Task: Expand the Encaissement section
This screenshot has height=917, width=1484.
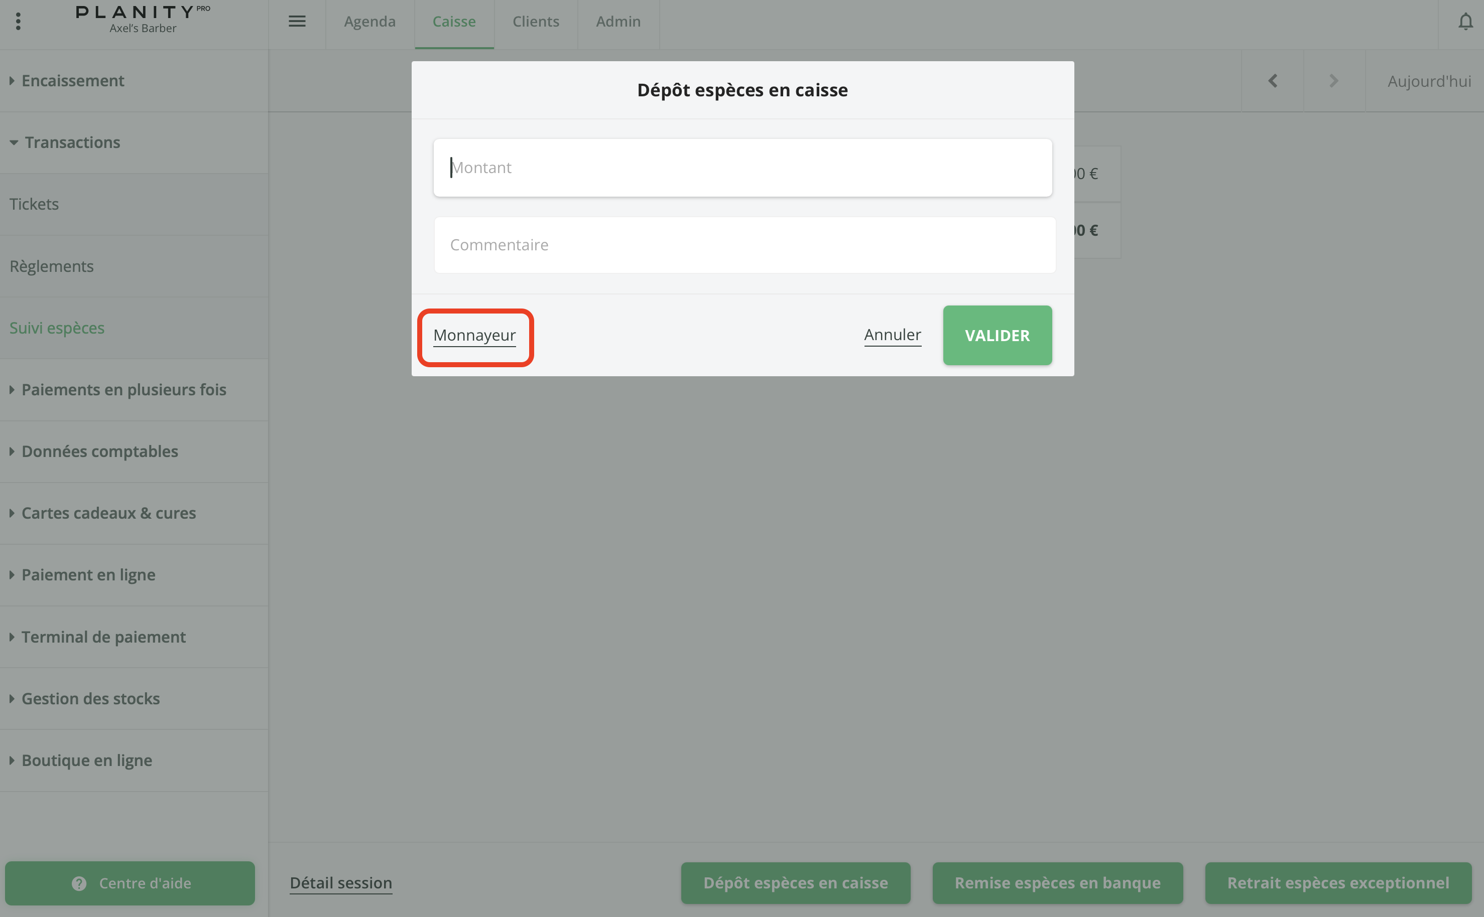Action: [73, 81]
